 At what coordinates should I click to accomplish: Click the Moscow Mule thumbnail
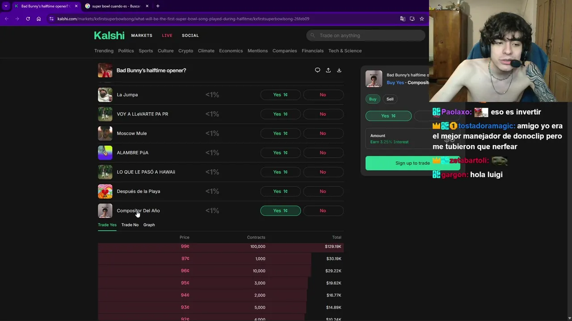point(105,133)
